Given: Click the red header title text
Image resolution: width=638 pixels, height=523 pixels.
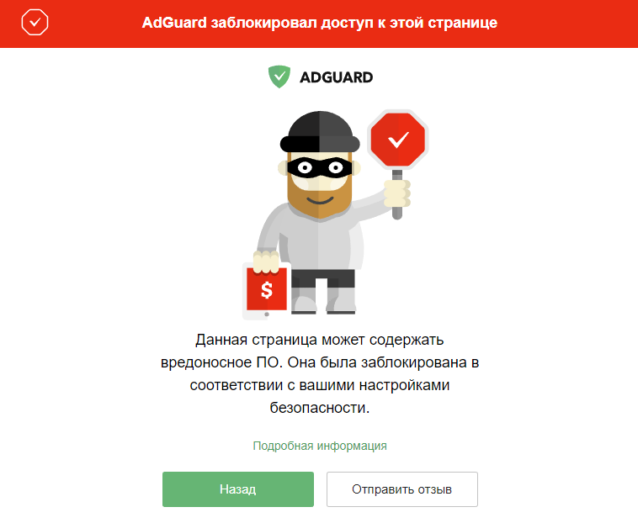Looking at the screenshot, I should (x=320, y=23).
